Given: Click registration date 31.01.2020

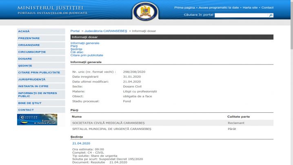Looking at the screenshot, I should 132,77.
